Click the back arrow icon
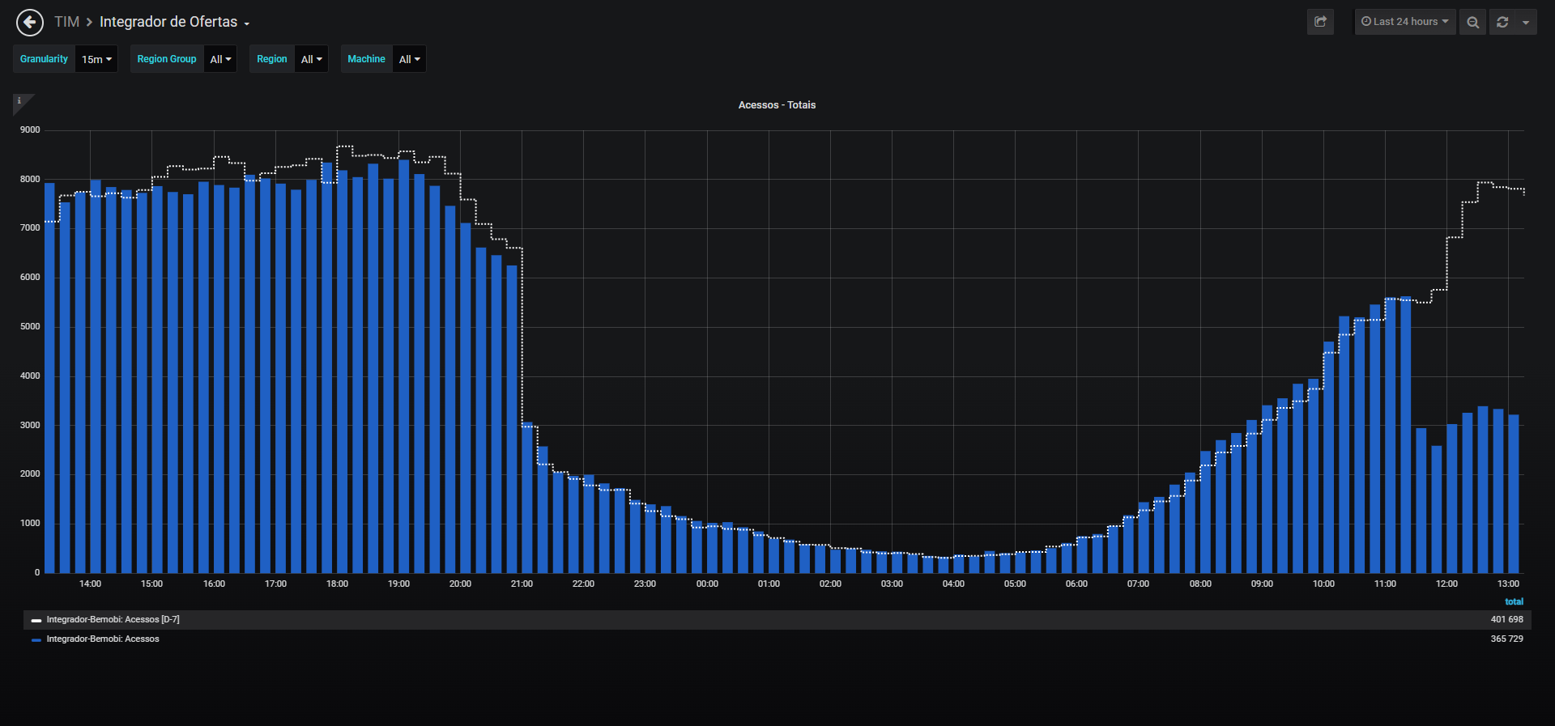Image resolution: width=1555 pixels, height=726 pixels. (x=30, y=23)
